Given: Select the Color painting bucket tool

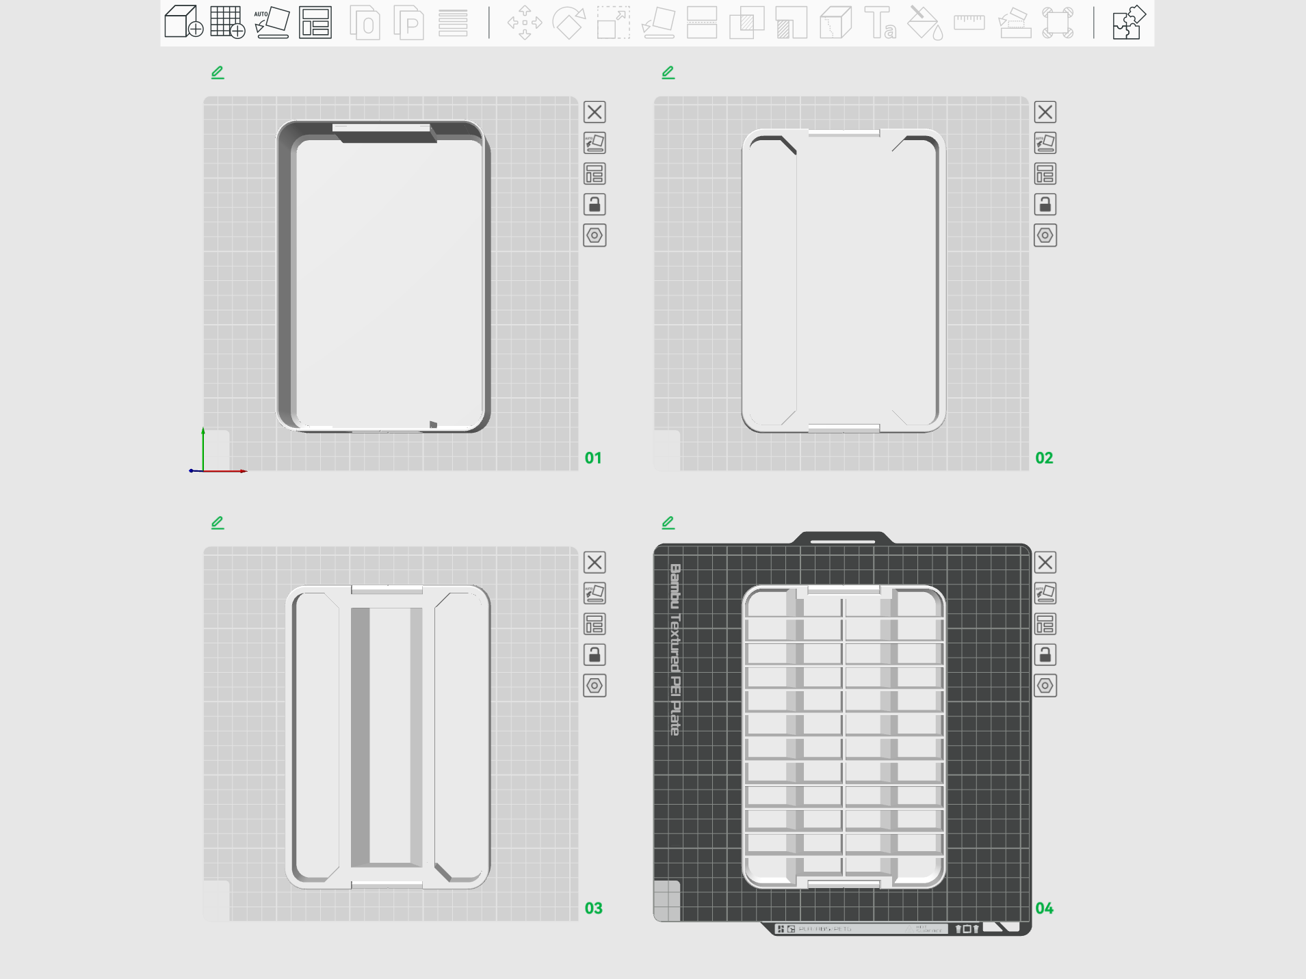Looking at the screenshot, I should (x=925, y=23).
